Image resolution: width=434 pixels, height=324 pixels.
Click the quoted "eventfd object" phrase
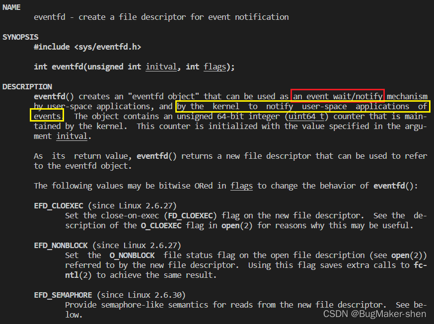click(163, 97)
